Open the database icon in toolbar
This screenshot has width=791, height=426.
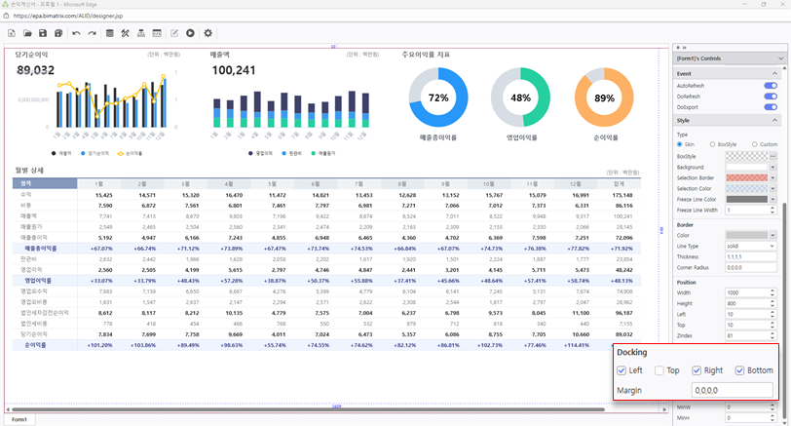(110, 33)
